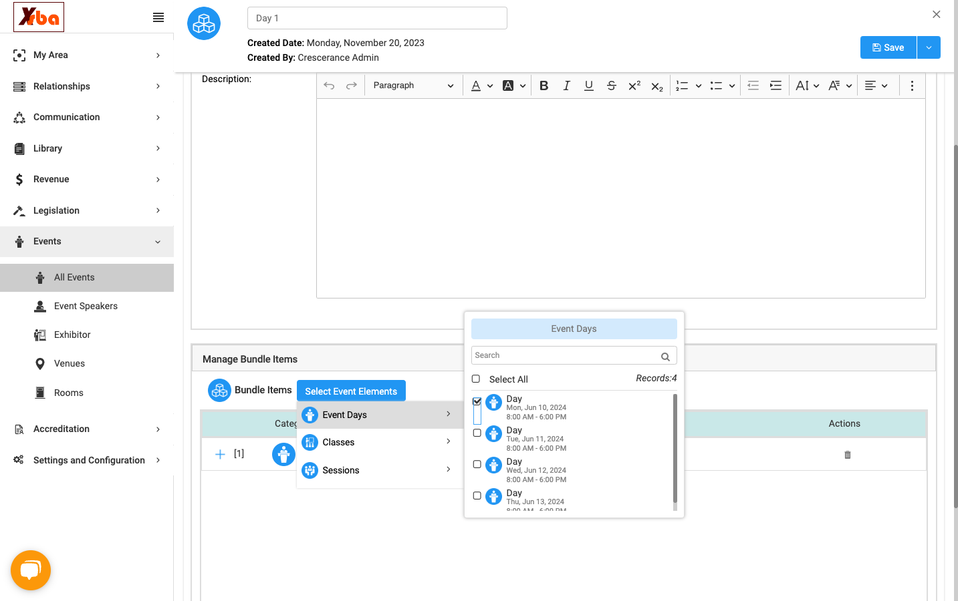
Task: Open the font background color picker
Action: click(514, 85)
